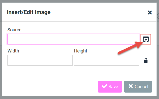Click the upload icon beside the Source field

[x=146, y=39]
